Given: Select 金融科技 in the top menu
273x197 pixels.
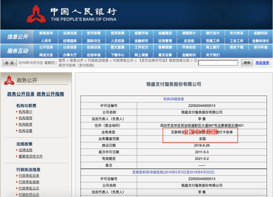Looking at the screenshot, I should pyautogui.click(x=261, y=33).
